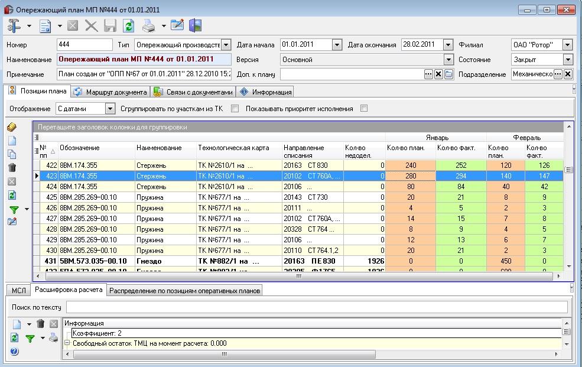Click the Поиск по тексту search field
582x367 pixels.
[x=317, y=307]
